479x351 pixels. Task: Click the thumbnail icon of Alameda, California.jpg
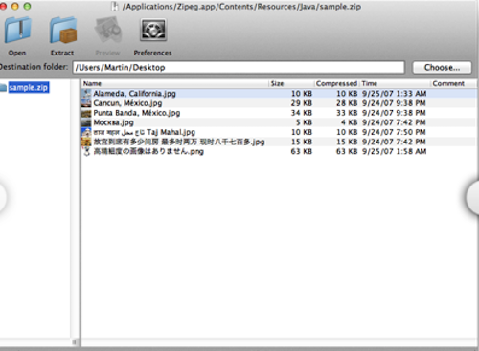pos(86,94)
